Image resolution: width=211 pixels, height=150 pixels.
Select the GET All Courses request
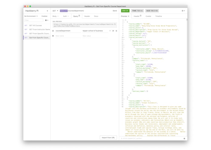click(x=37, y=26)
